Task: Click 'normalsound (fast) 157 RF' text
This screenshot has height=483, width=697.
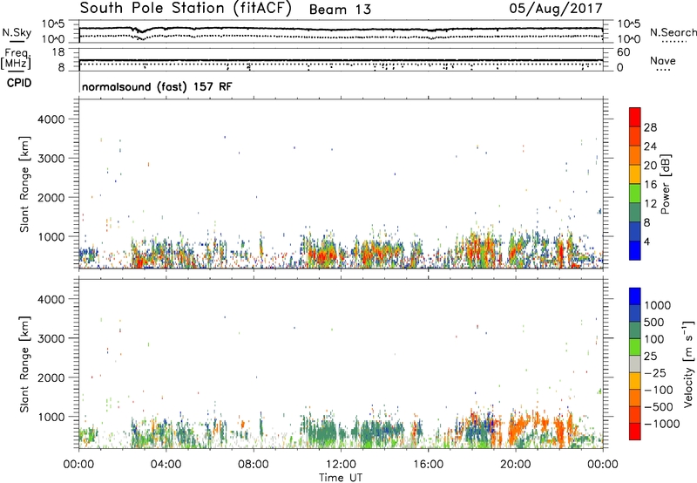Action: tap(157, 86)
